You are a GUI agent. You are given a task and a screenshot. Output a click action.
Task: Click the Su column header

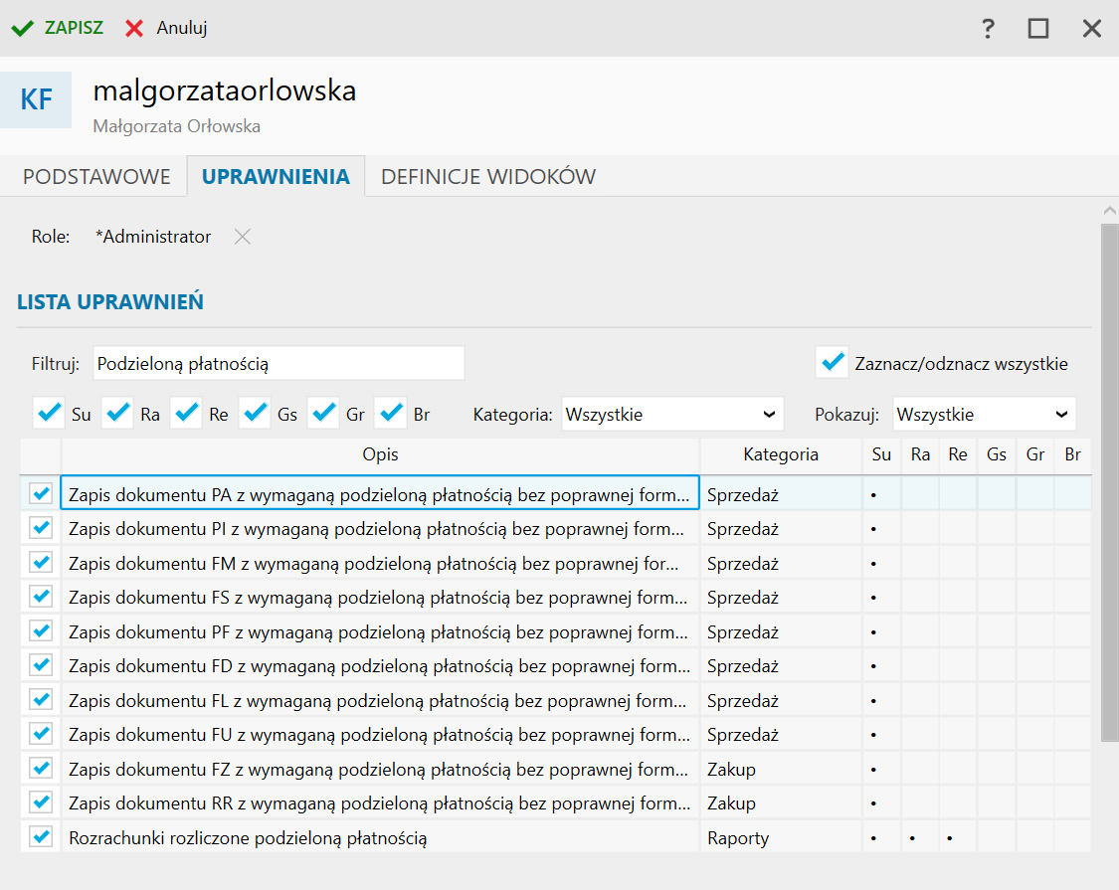pyautogui.click(x=881, y=455)
